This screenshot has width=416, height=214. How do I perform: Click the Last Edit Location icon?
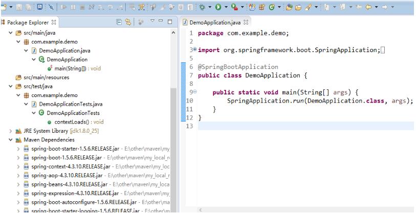coord(358,7)
